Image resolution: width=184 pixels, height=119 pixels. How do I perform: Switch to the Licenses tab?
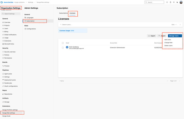[73, 13]
